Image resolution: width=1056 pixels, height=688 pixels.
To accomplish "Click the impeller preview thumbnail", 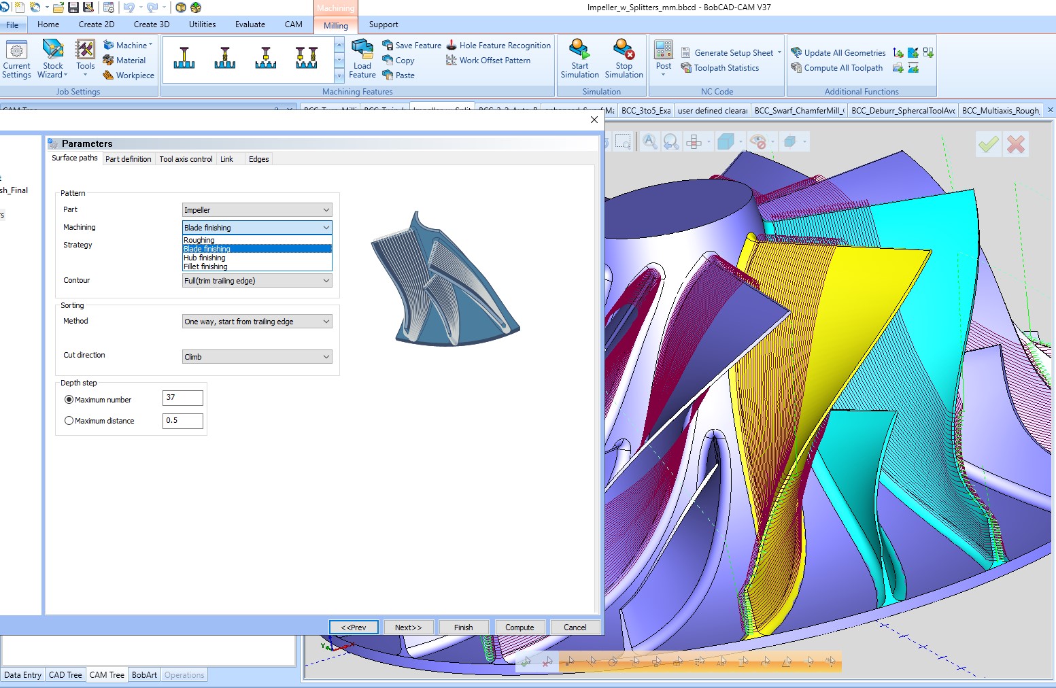I will (445, 279).
